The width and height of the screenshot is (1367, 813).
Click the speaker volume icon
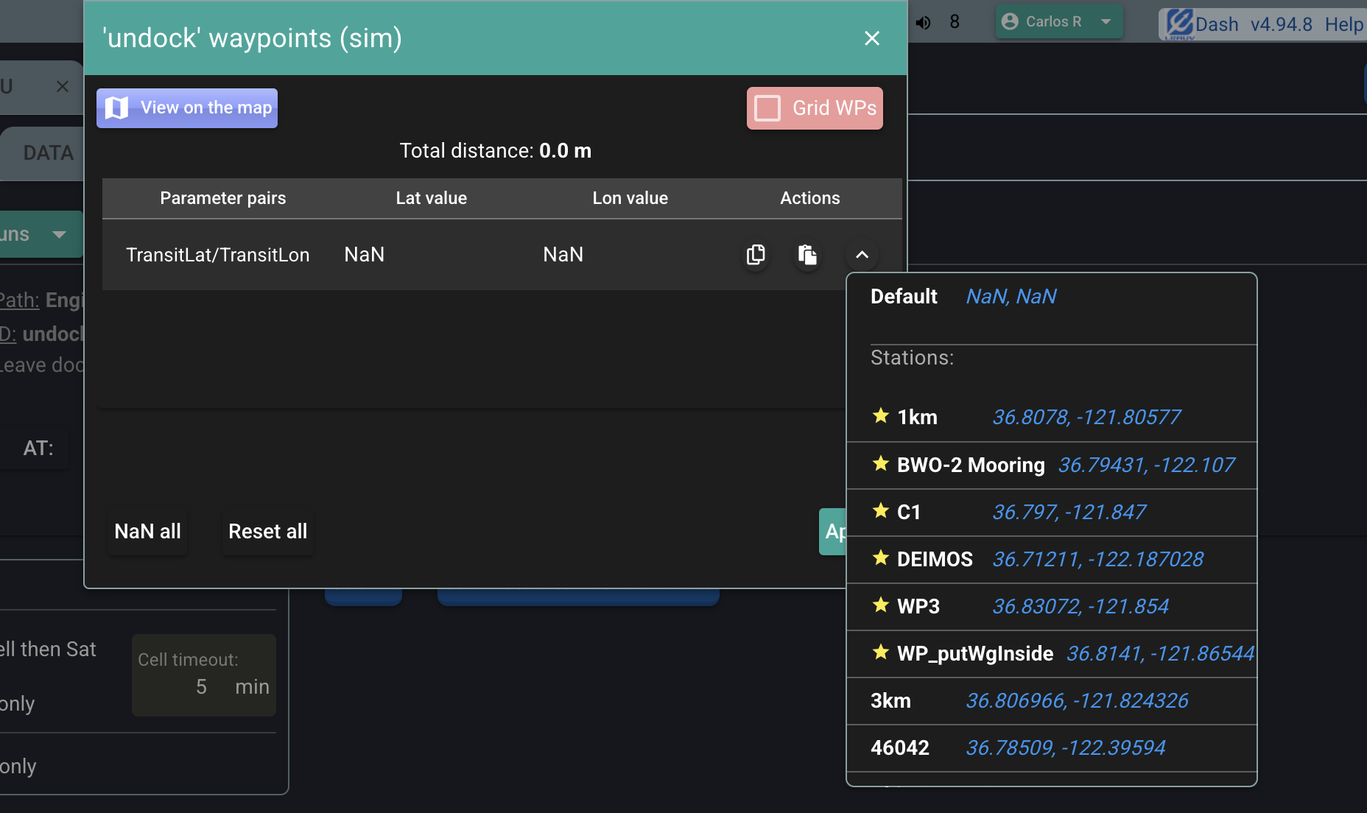pyautogui.click(x=923, y=22)
